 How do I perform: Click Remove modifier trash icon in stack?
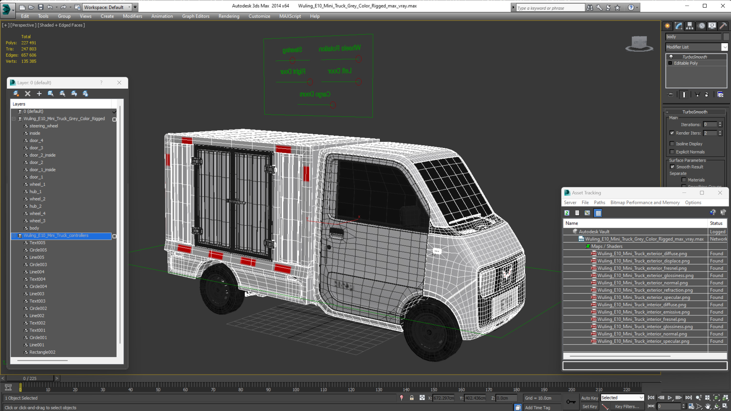coord(707,94)
